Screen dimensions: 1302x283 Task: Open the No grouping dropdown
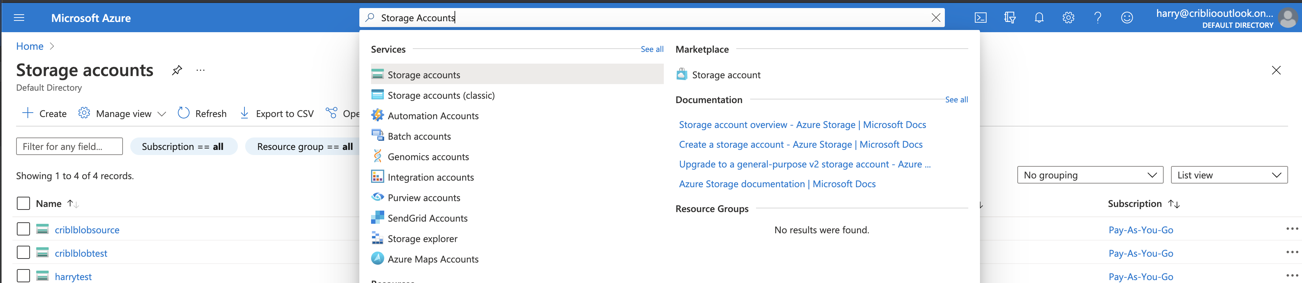(x=1090, y=175)
